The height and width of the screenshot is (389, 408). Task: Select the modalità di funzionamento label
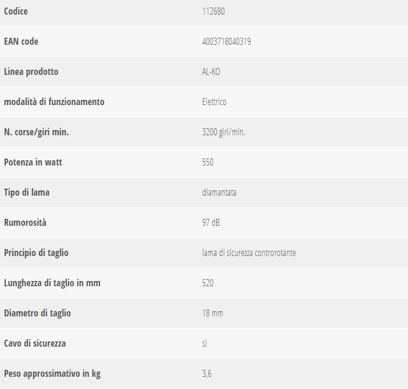click(54, 102)
